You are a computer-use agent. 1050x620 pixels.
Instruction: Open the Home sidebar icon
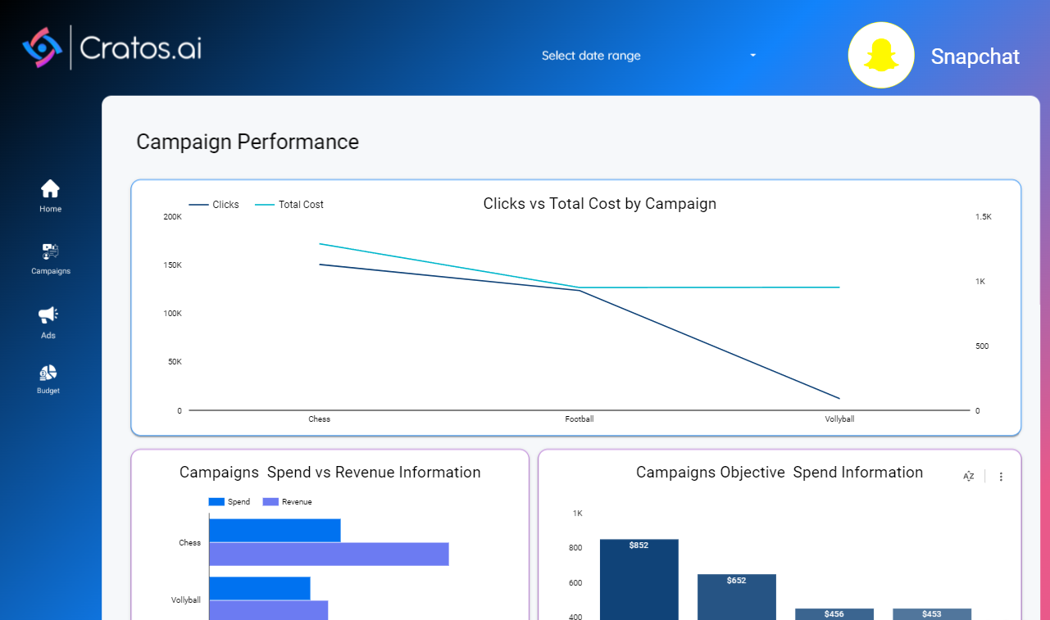(x=50, y=188)
